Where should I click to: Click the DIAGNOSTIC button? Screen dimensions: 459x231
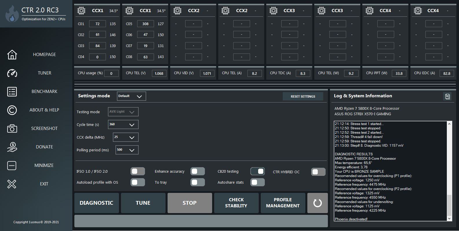96,203
